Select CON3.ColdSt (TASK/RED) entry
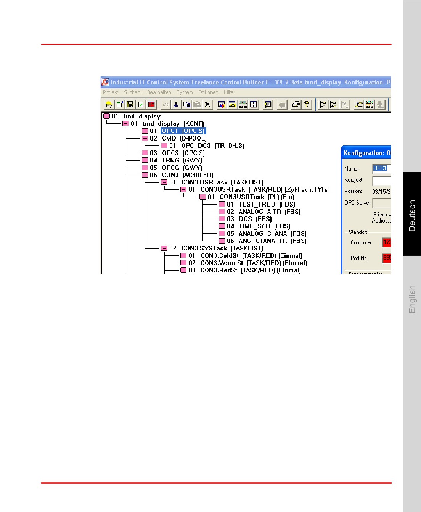Screen dimensions: 421x512 tap(251, 255)
